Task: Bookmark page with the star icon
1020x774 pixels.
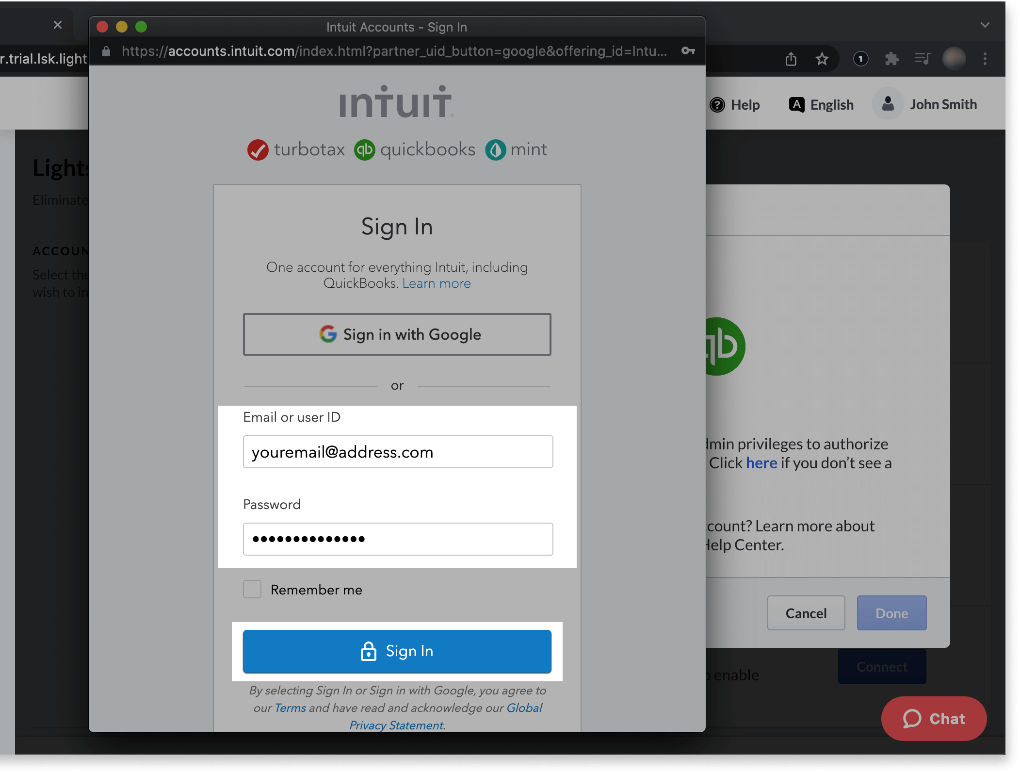Action: click(x=822, y=59)
